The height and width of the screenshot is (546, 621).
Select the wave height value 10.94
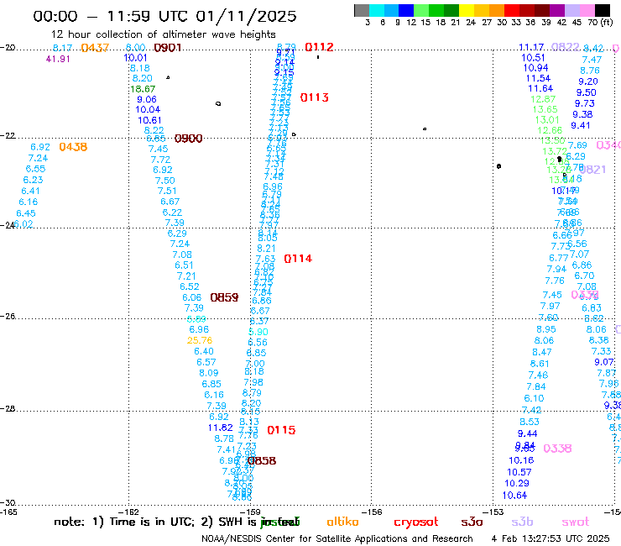pos(536,68)
